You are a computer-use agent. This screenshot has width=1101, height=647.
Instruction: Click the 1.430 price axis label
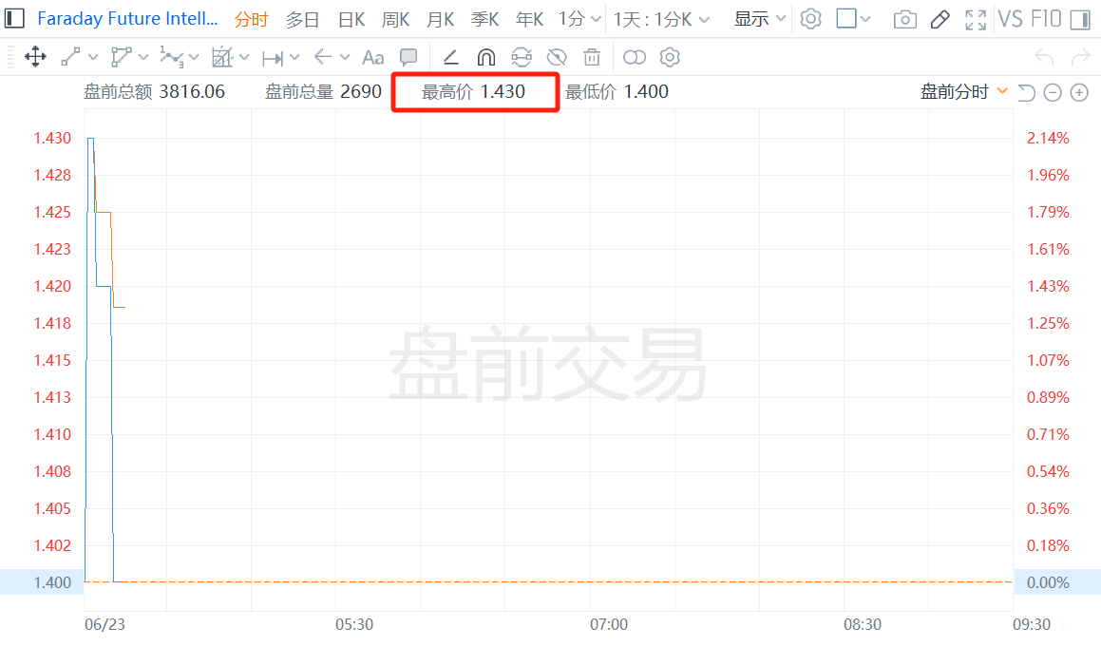[x=52, y=139]
